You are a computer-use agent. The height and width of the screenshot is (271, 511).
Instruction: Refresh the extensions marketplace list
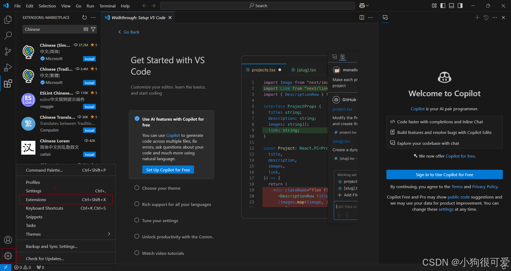84,18
